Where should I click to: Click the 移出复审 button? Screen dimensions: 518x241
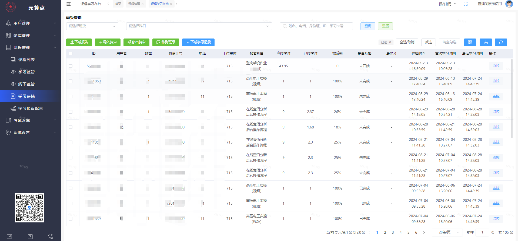(x=136, y=42)
